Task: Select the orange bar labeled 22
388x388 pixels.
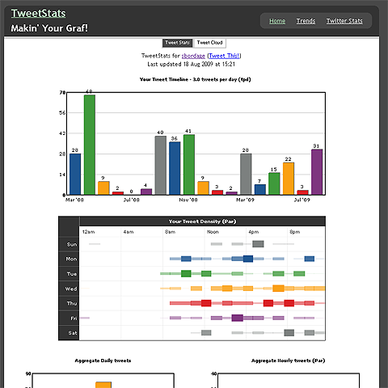Action: (x=289, y=179)
